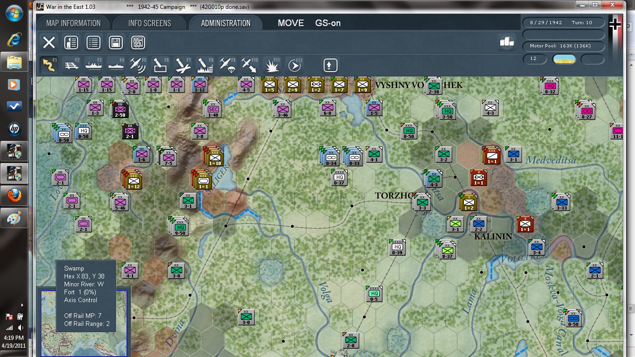Select the 6-8 infantry unit

(x=328, y=109)
